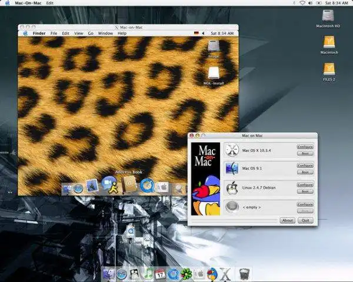This screenshot has width=353, height=282.
Task: Configure Mac OS 9.1
Action: tap(305, 166)
